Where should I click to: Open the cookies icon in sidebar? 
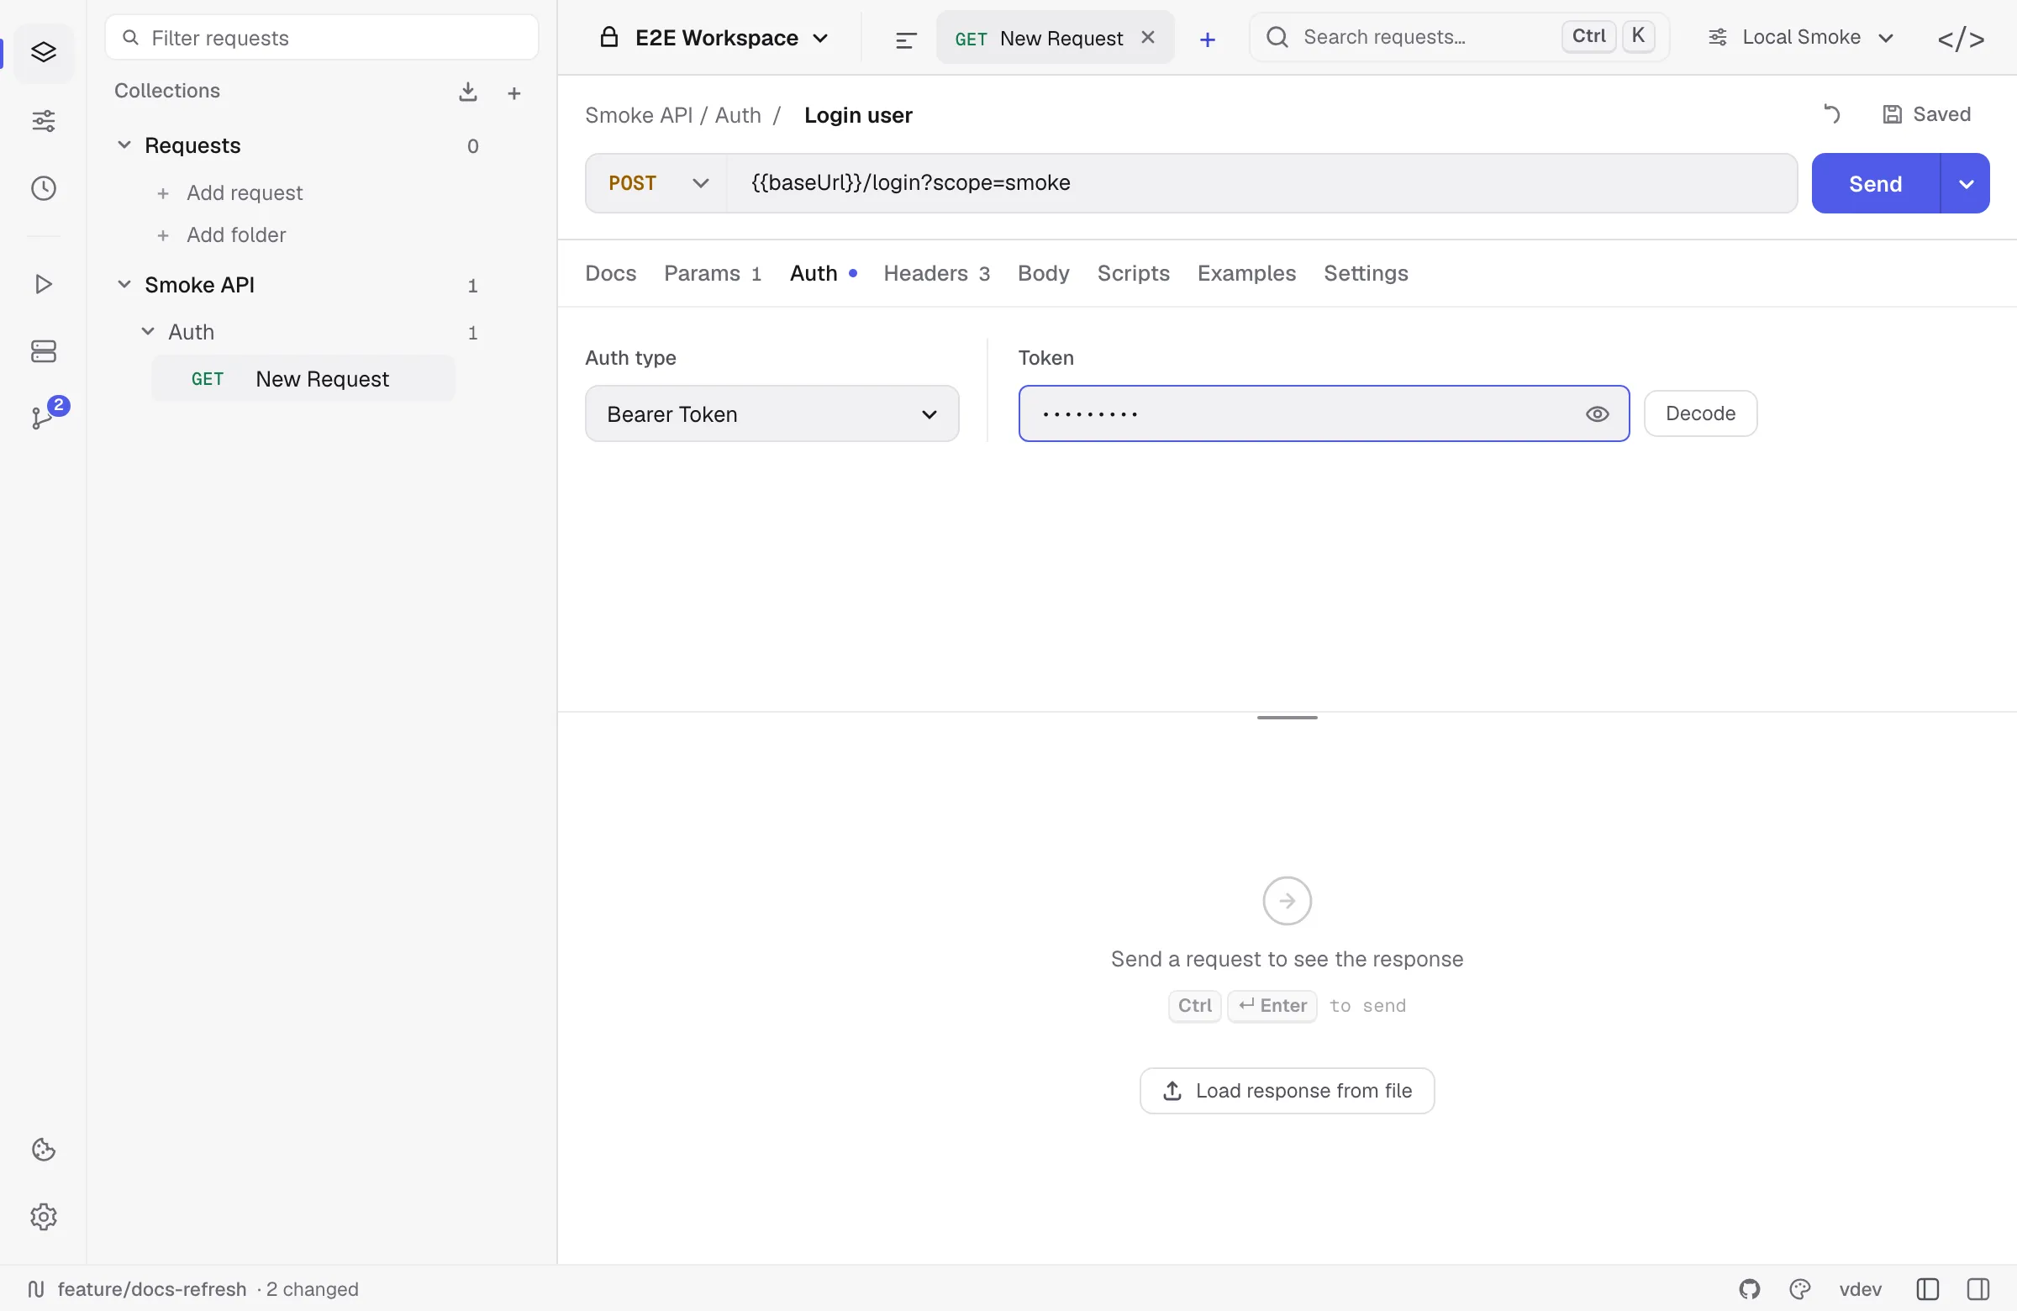[43, 1149]
